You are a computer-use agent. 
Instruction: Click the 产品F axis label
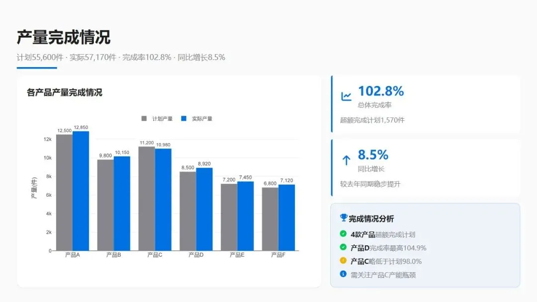coord(278,255)
